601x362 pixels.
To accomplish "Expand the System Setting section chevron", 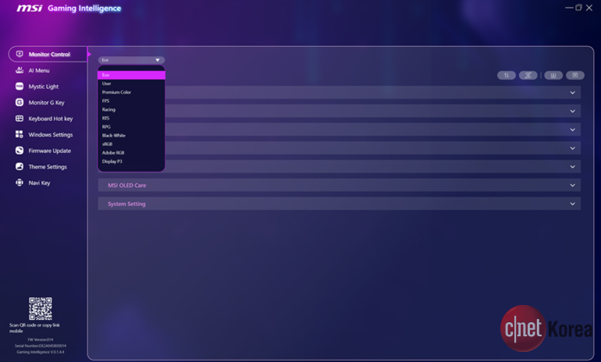I will 572,204.
